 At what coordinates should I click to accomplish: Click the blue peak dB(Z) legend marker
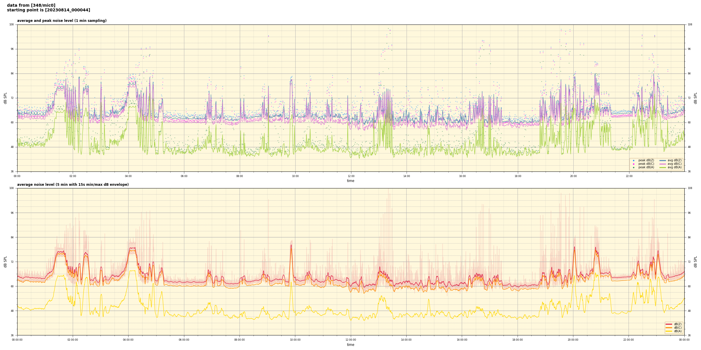tap(634, 160)
